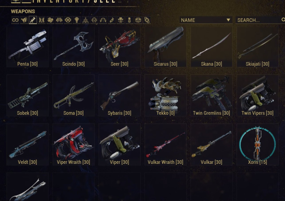Choose the Viper Wraith [30] item
Screen dimensions: 285x201
tap(73, 145)
